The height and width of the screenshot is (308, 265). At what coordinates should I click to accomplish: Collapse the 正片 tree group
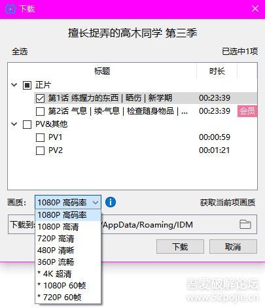tap(14, 85)
